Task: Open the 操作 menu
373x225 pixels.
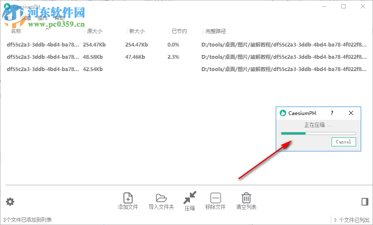Action: click(x=43, y=18)
